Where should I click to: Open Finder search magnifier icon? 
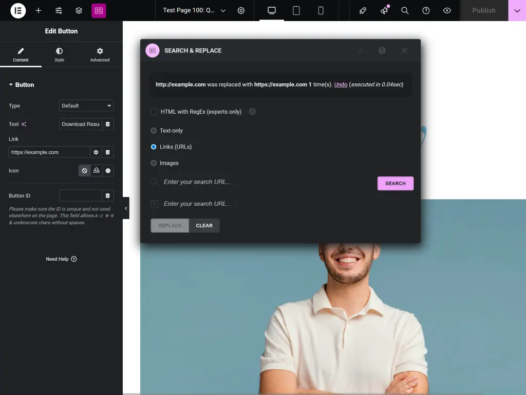pos(405,10)
